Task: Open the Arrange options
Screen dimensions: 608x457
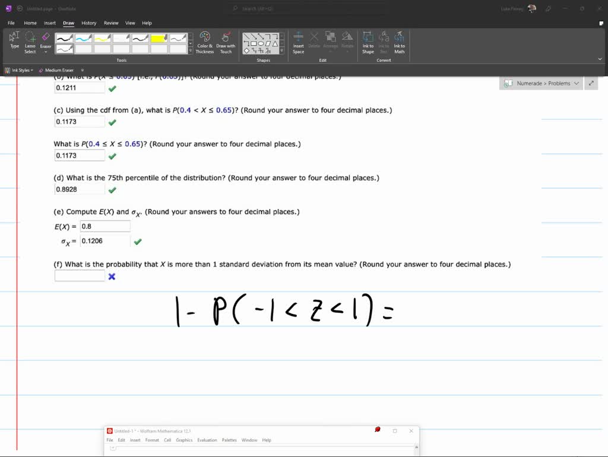Action: tap(330, 40)
